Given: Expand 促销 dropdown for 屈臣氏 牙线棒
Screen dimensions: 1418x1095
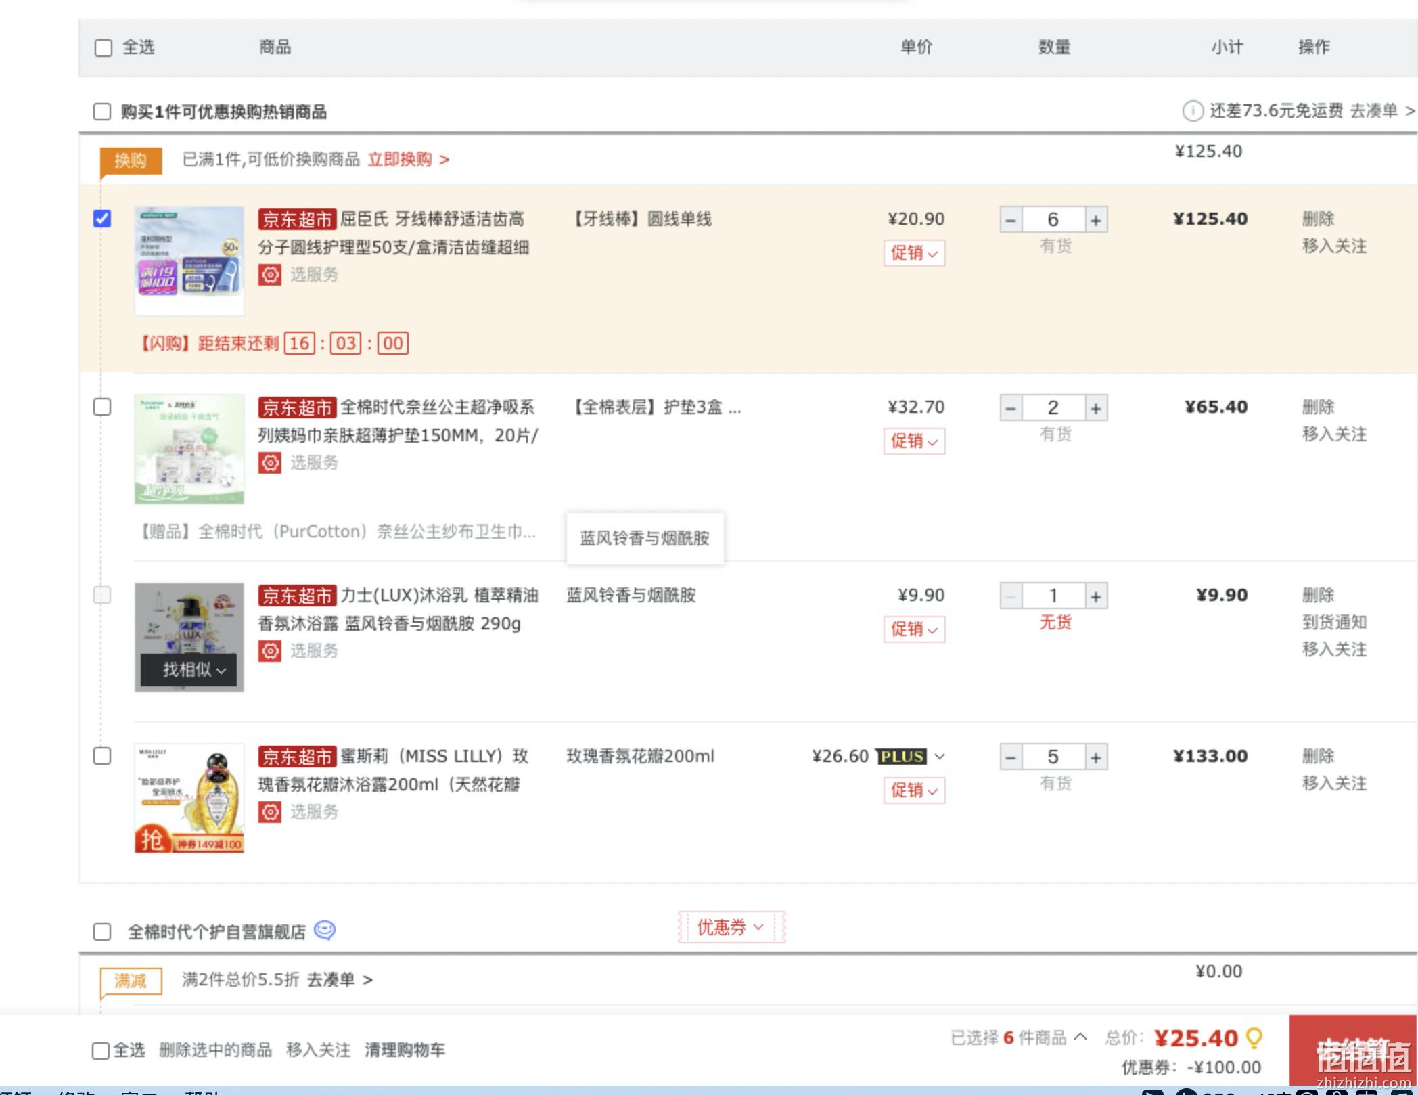Looking at the screenshot, I should coord(914,253).
